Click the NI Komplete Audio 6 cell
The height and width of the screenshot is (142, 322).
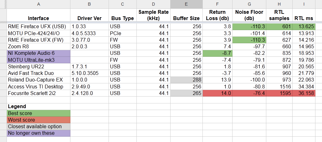pos(38,53)
